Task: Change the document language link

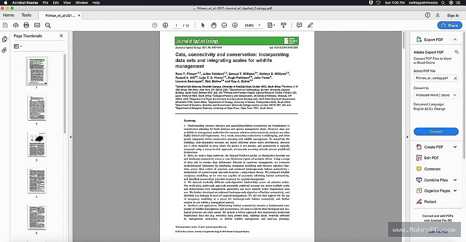Action: point(439,109)
